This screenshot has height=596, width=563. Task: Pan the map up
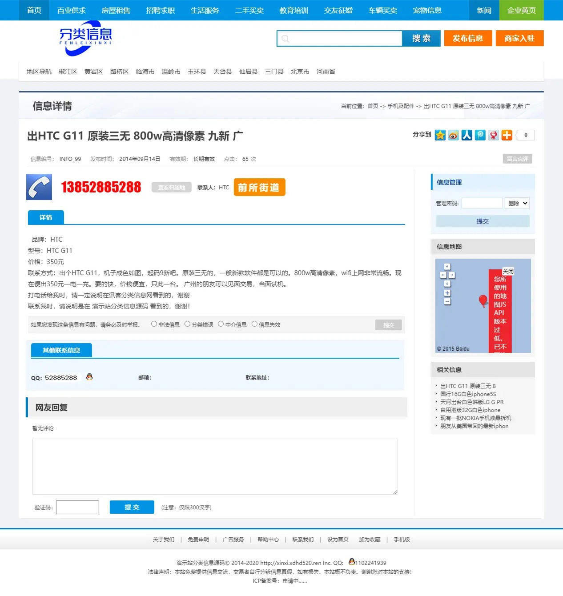click(x=447, y=267)
